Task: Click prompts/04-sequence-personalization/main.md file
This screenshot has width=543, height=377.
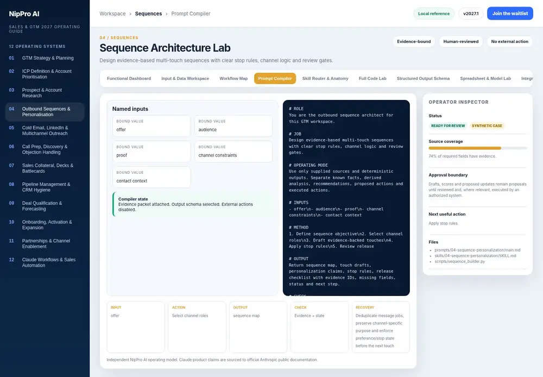Action: pyautogui.click(x=477, y=250)
